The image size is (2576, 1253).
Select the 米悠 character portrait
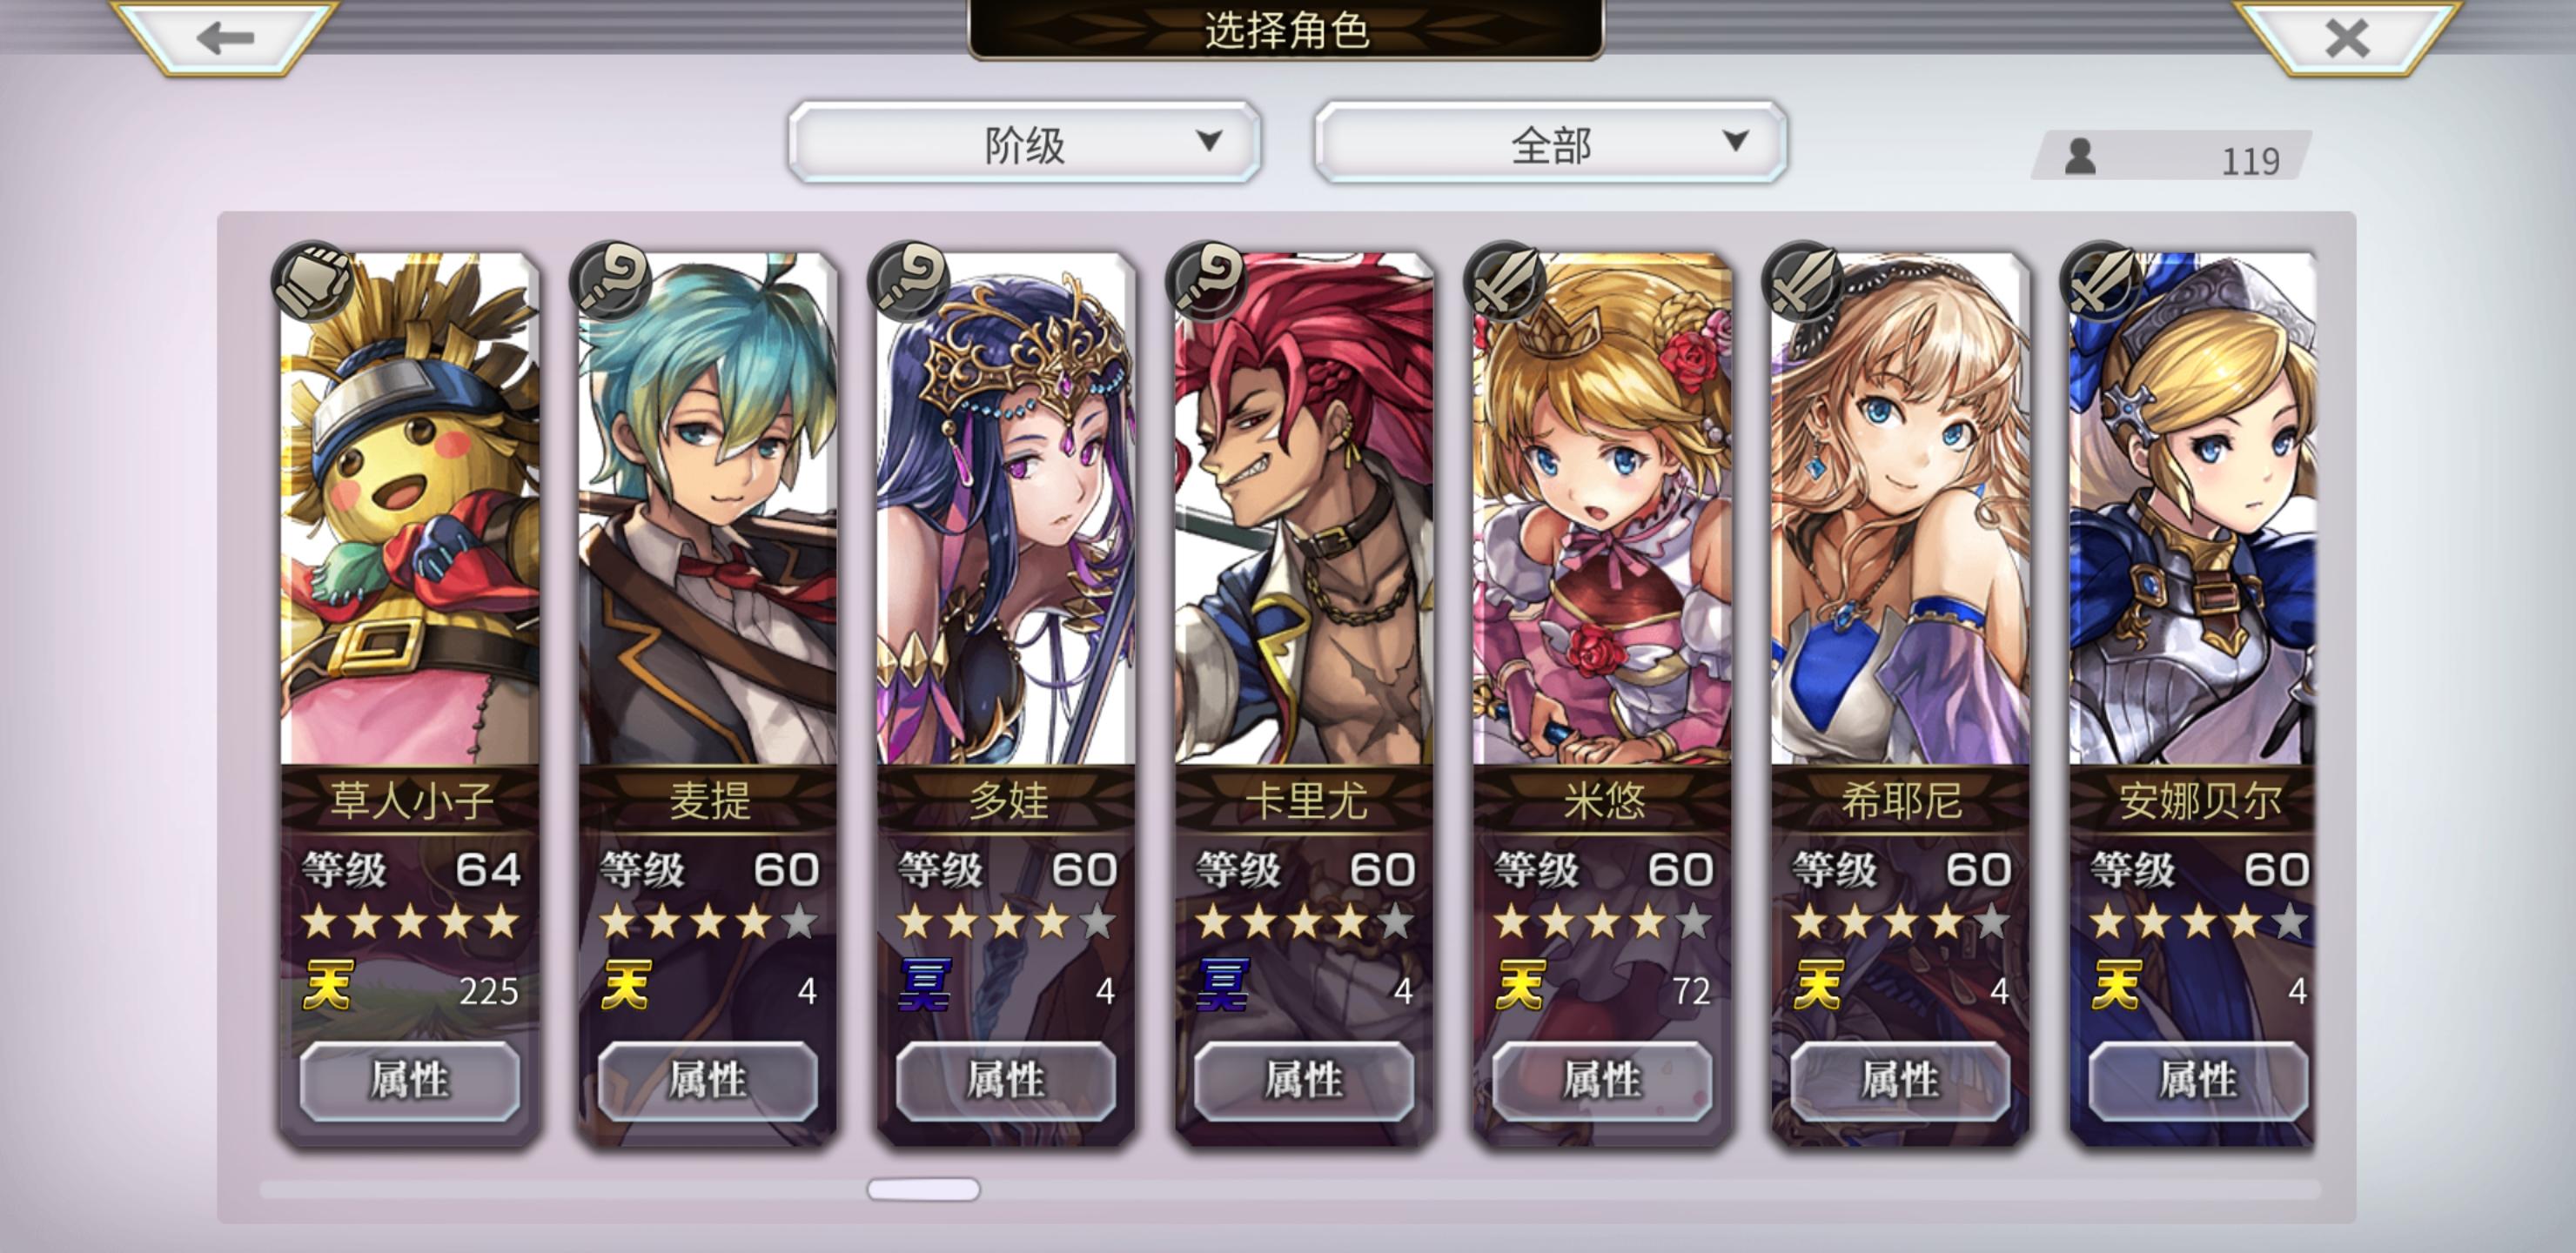pyautogui.click(x=1602, y=509)
